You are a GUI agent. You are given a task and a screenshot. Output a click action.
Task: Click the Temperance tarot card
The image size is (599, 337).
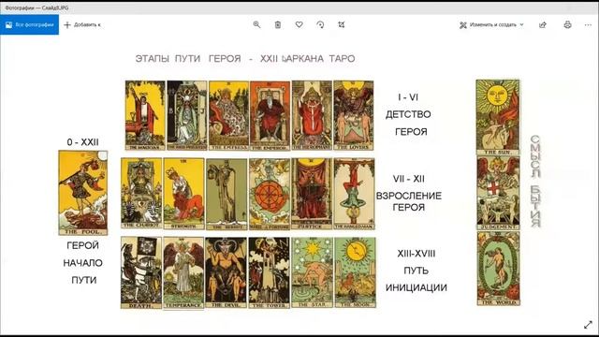pyautogui.click(x=183, y=272)
